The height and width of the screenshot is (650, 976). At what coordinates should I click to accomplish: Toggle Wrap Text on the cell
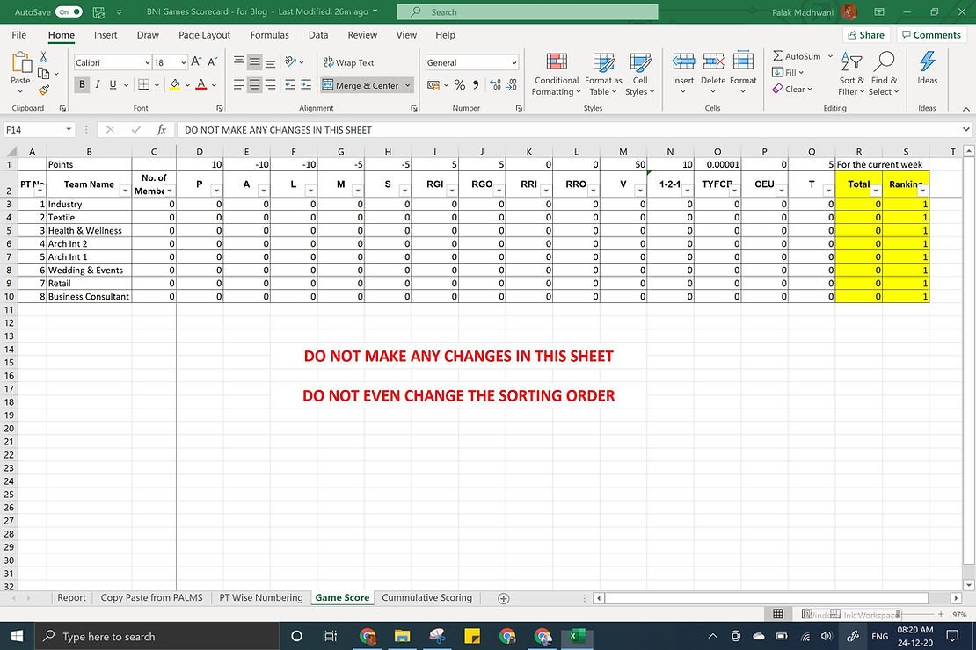point(348,63)
